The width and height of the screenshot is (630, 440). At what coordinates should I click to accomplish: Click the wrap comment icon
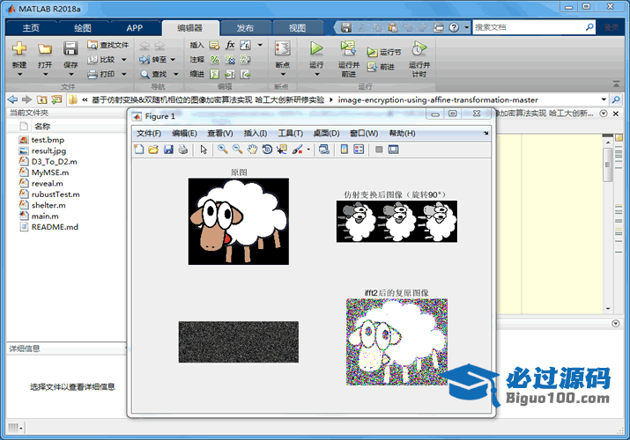pyautogui.click(x=245, y=60)
